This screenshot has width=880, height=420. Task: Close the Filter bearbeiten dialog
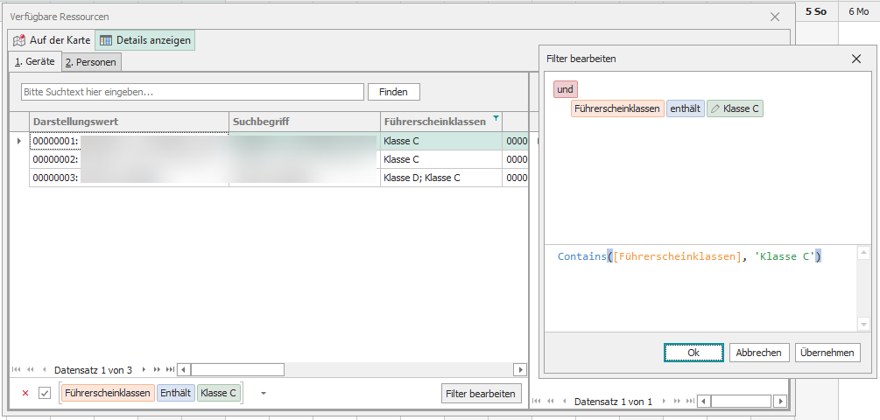[856, 59]
